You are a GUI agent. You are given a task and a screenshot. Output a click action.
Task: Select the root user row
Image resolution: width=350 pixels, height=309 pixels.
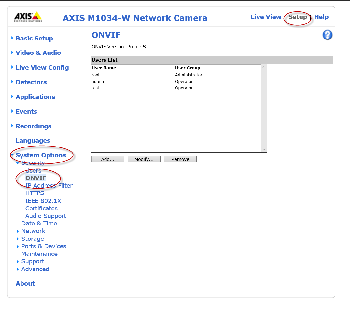point(176,75)
